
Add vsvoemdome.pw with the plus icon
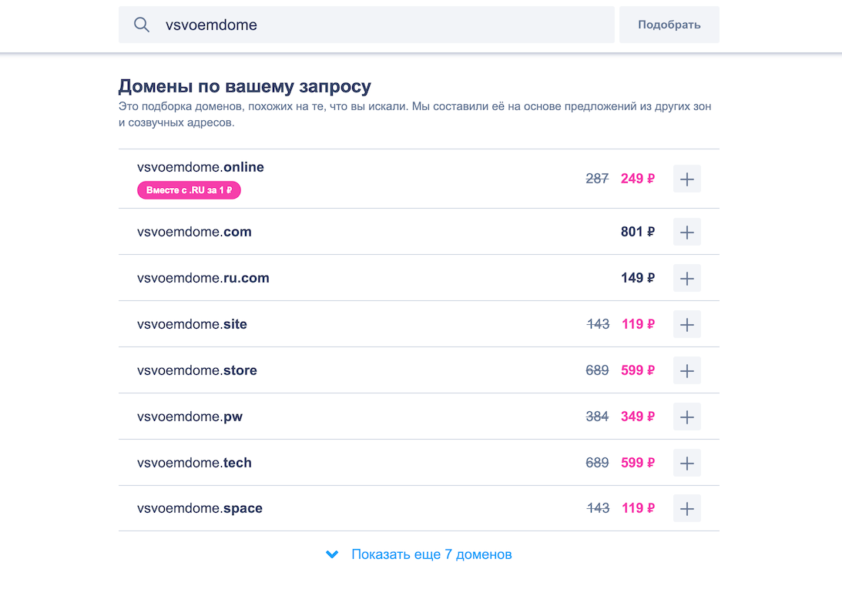[686, 417]
